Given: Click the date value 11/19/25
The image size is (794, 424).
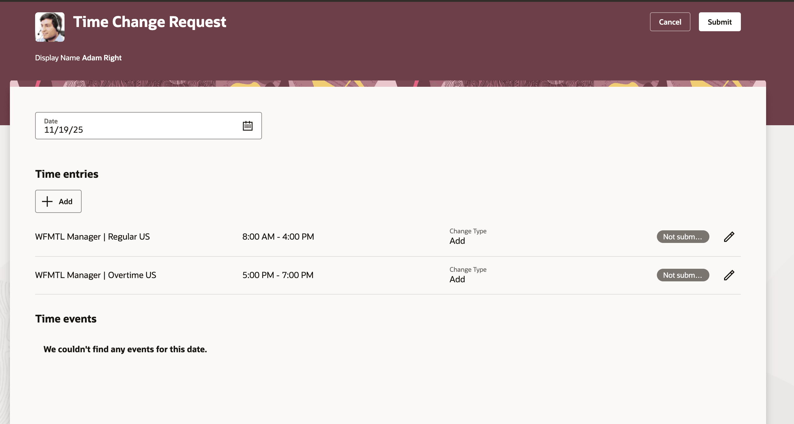Looking at the screenshot, I should pos(63,129).
